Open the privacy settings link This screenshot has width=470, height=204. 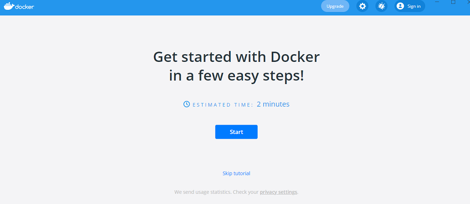[279, 192]
